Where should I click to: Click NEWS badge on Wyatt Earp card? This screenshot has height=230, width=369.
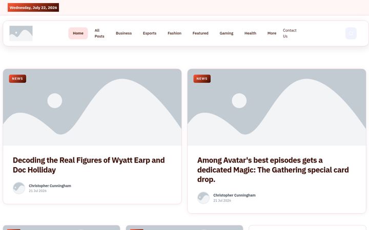click(17, 79)
